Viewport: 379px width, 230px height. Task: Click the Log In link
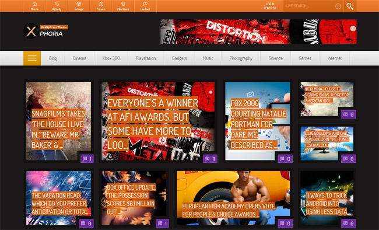270,4
